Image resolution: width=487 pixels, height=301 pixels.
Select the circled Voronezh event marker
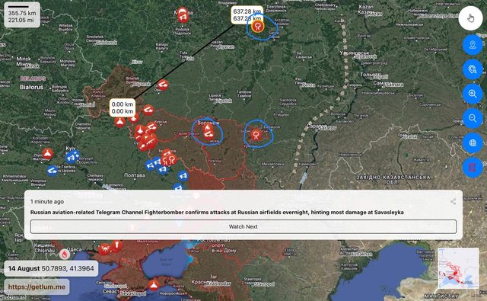208,130
